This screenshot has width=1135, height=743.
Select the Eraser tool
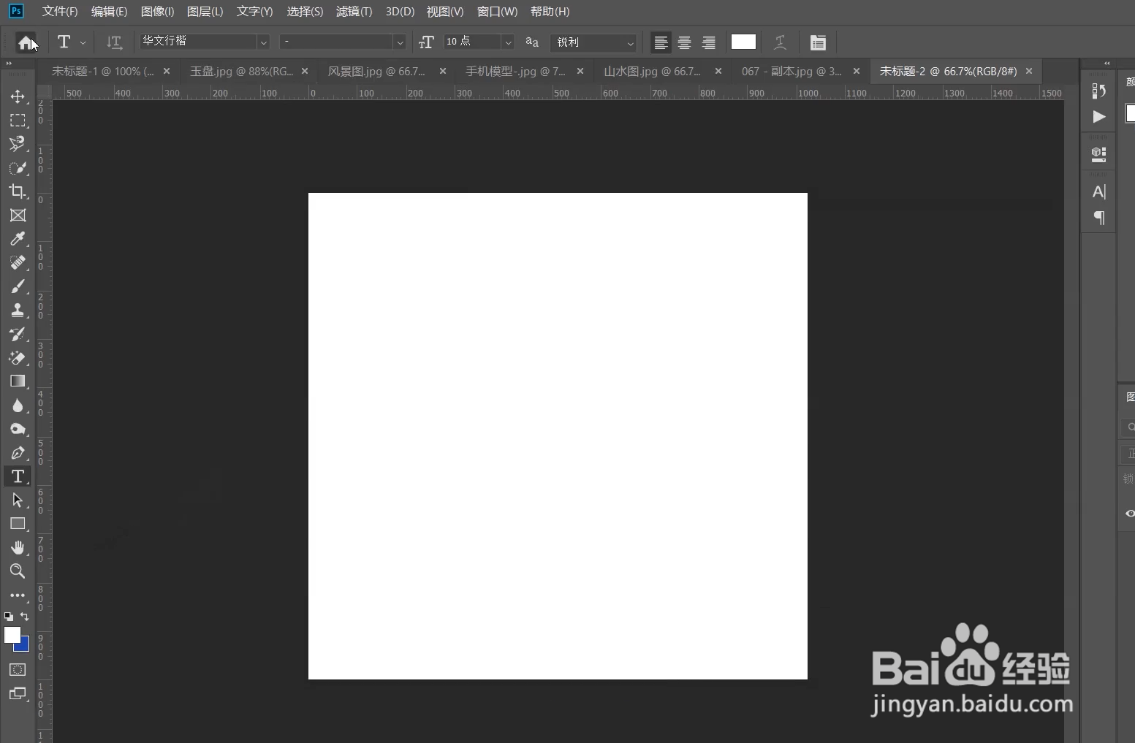point(18,358)
